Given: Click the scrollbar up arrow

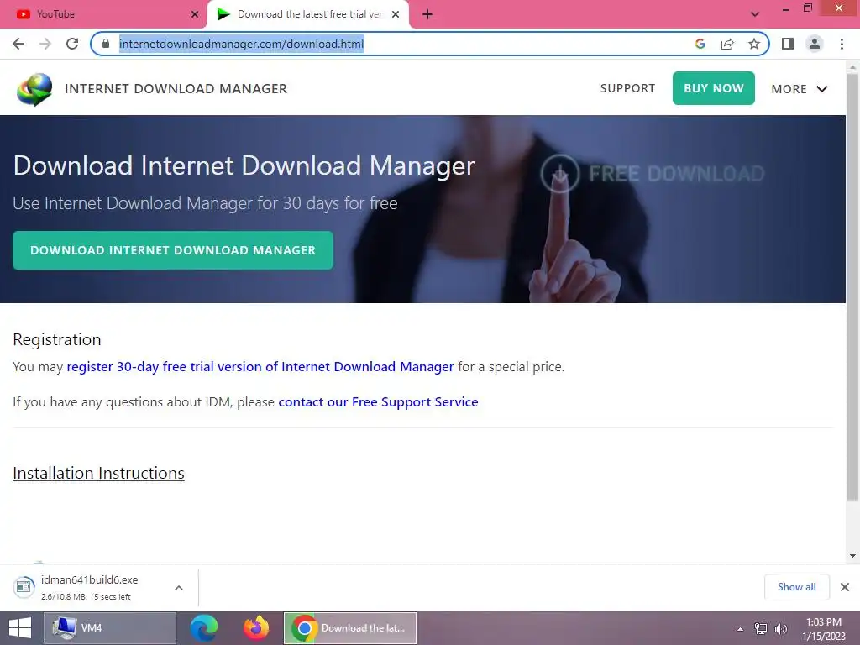Looking at the screenshot, I should [852, 67].
